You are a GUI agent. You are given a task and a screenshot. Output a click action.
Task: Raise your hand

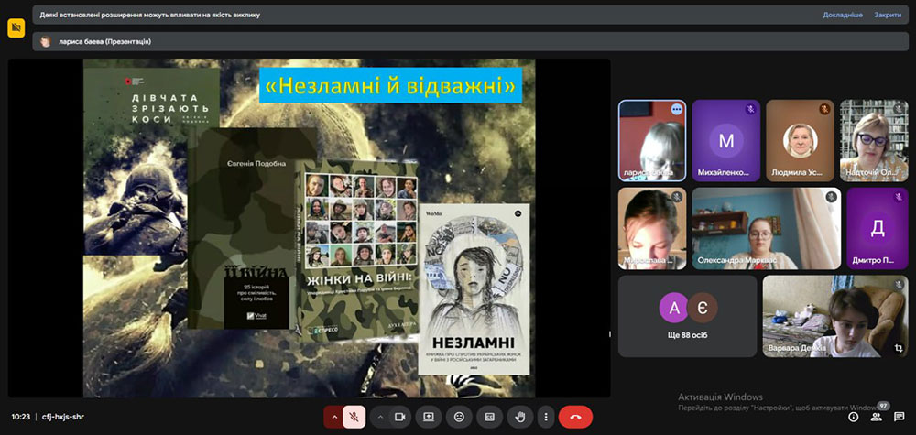(520, 417)
